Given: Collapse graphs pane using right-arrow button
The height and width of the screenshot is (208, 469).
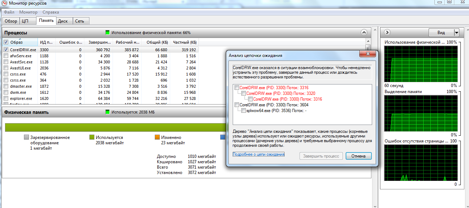Looking at the screenshot, I should 387,33.
